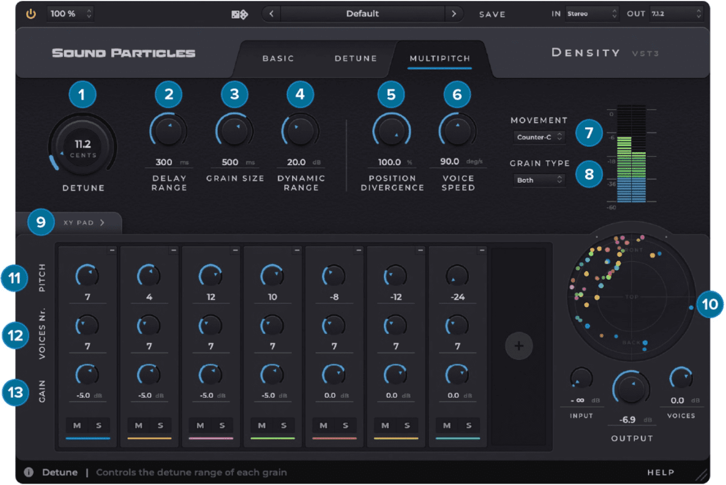Mute the pitch 10 voice column
The height and width of the screenshot is (485, 726).
pyautogui.click(x=262, y=426)
